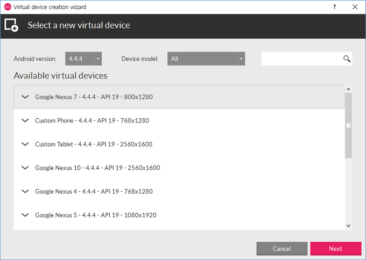Expand Google Nexus 4 768x1280 chevron
The image size is (366, 260).
point(25,191)
